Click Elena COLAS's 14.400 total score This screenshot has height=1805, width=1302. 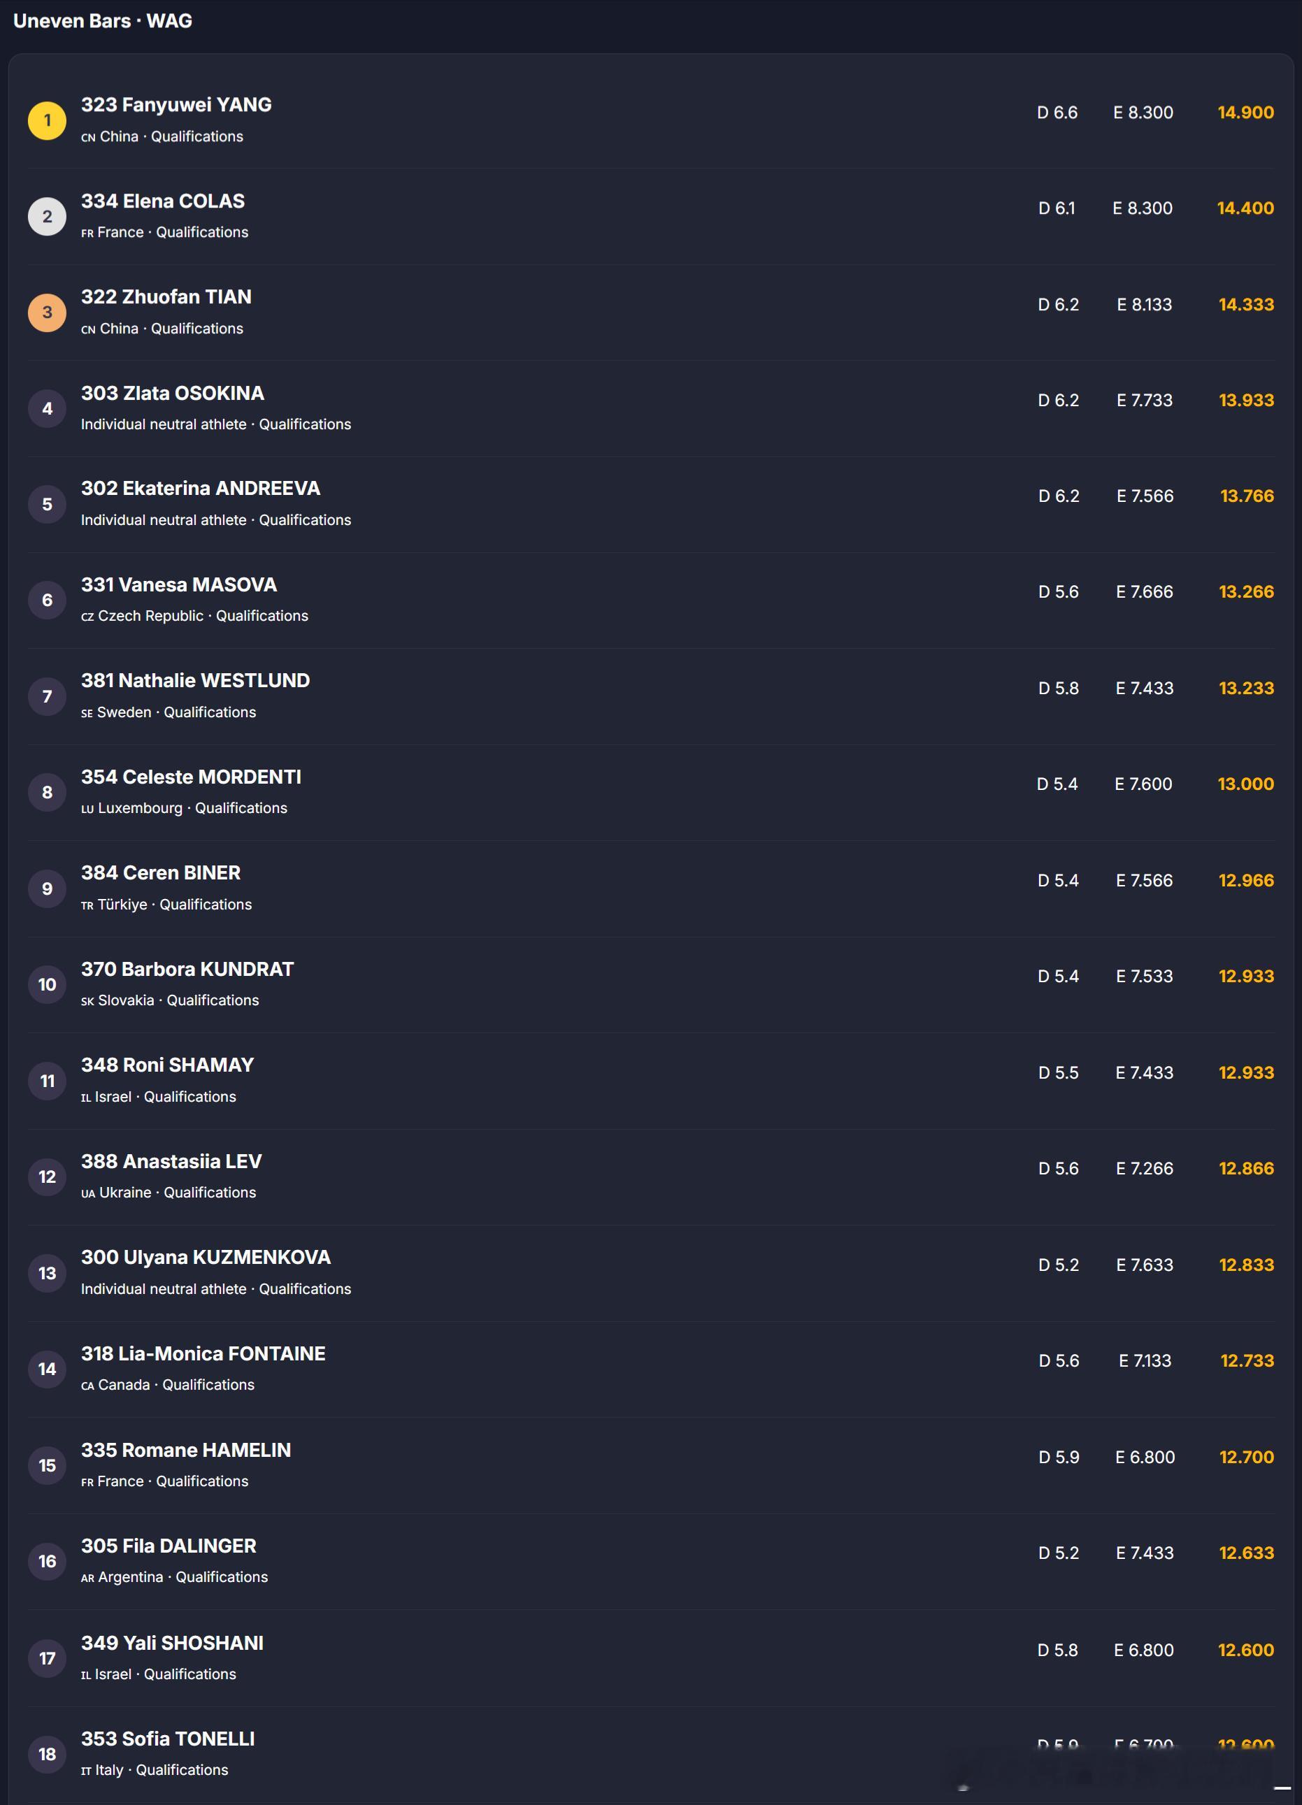(x=1245, y=208)
